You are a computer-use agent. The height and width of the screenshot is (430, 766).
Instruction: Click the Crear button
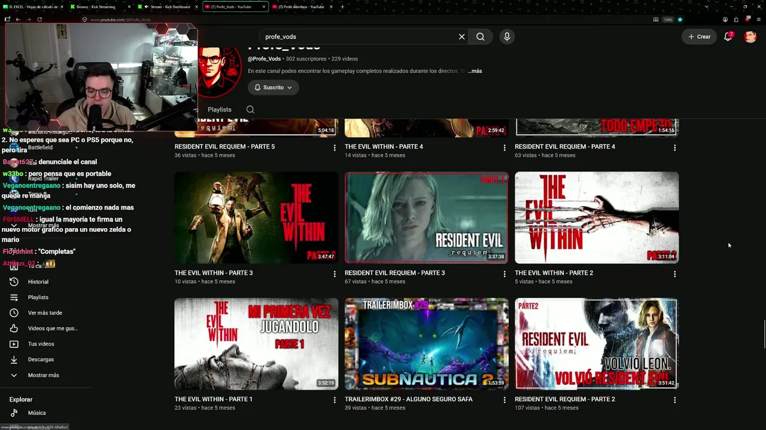699,36
